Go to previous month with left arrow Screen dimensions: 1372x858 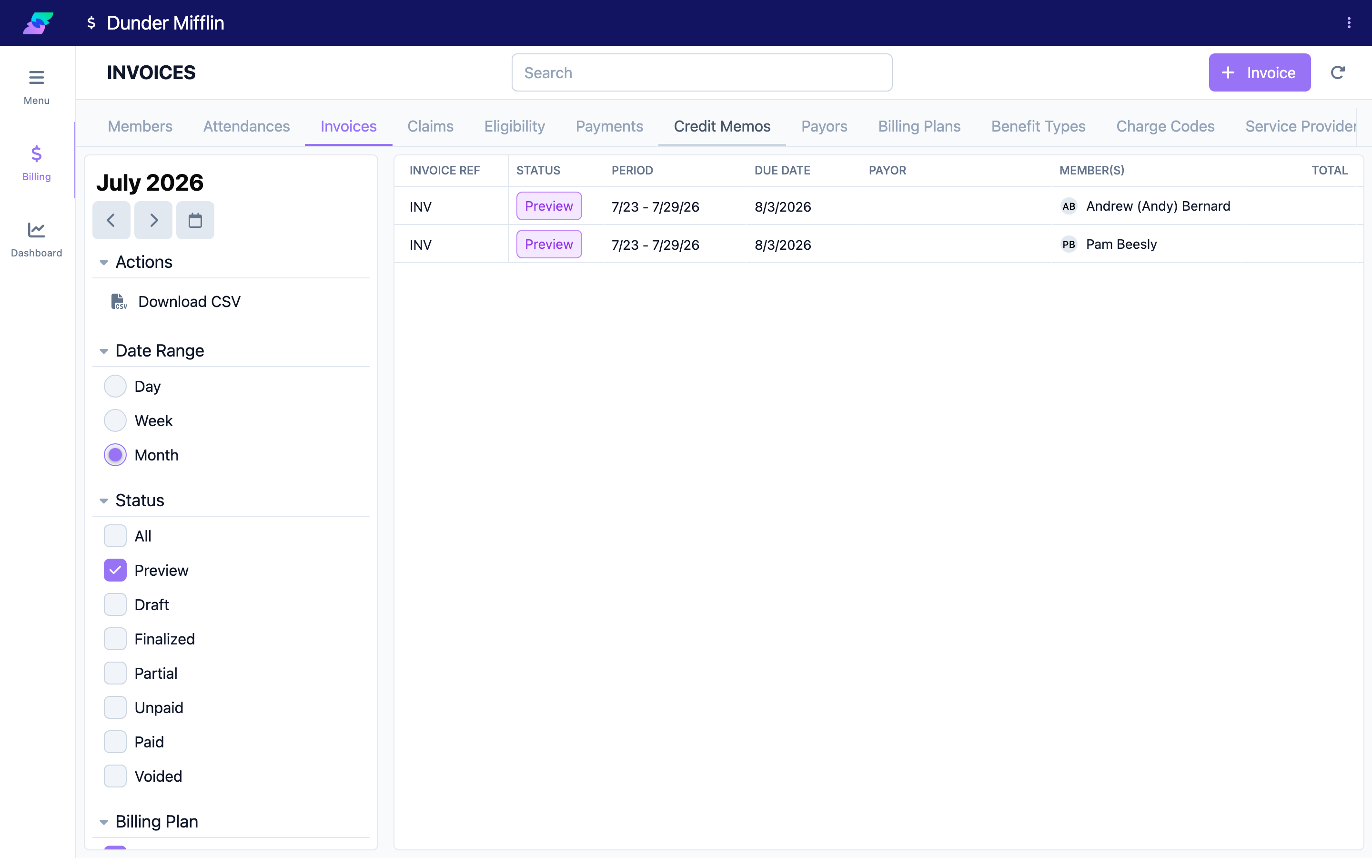tap(111, 220)
